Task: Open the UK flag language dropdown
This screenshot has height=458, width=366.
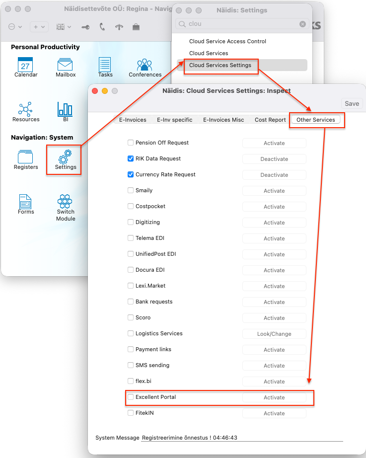Action: 63,27
